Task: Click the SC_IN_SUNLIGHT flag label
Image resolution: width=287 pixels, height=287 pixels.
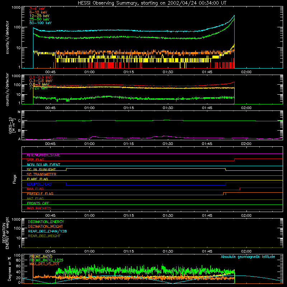Action: pyautogui.click(x=41, y=169)
